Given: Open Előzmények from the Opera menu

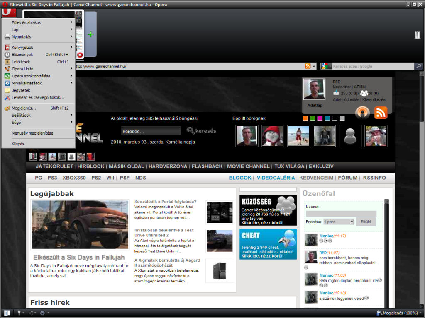Looking at the screenshot, I should [x=22, y=55].
